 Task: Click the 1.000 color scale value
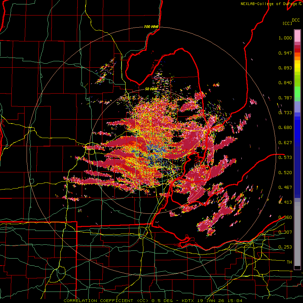point(285,38)
